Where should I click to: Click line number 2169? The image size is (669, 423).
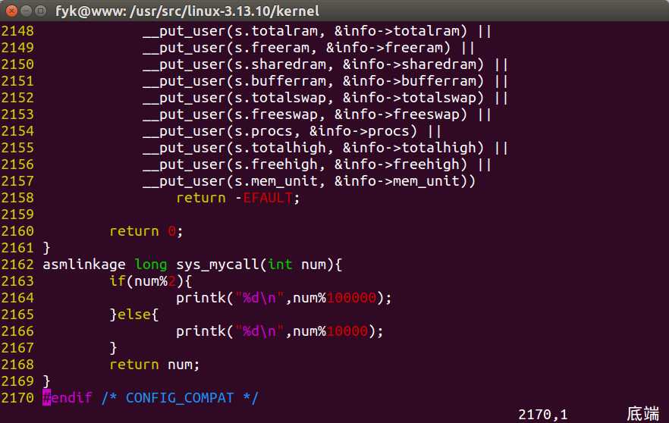point(17,381)
